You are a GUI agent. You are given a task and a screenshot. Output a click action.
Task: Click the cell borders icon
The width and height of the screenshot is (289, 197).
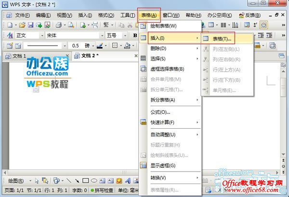point(115,45)
